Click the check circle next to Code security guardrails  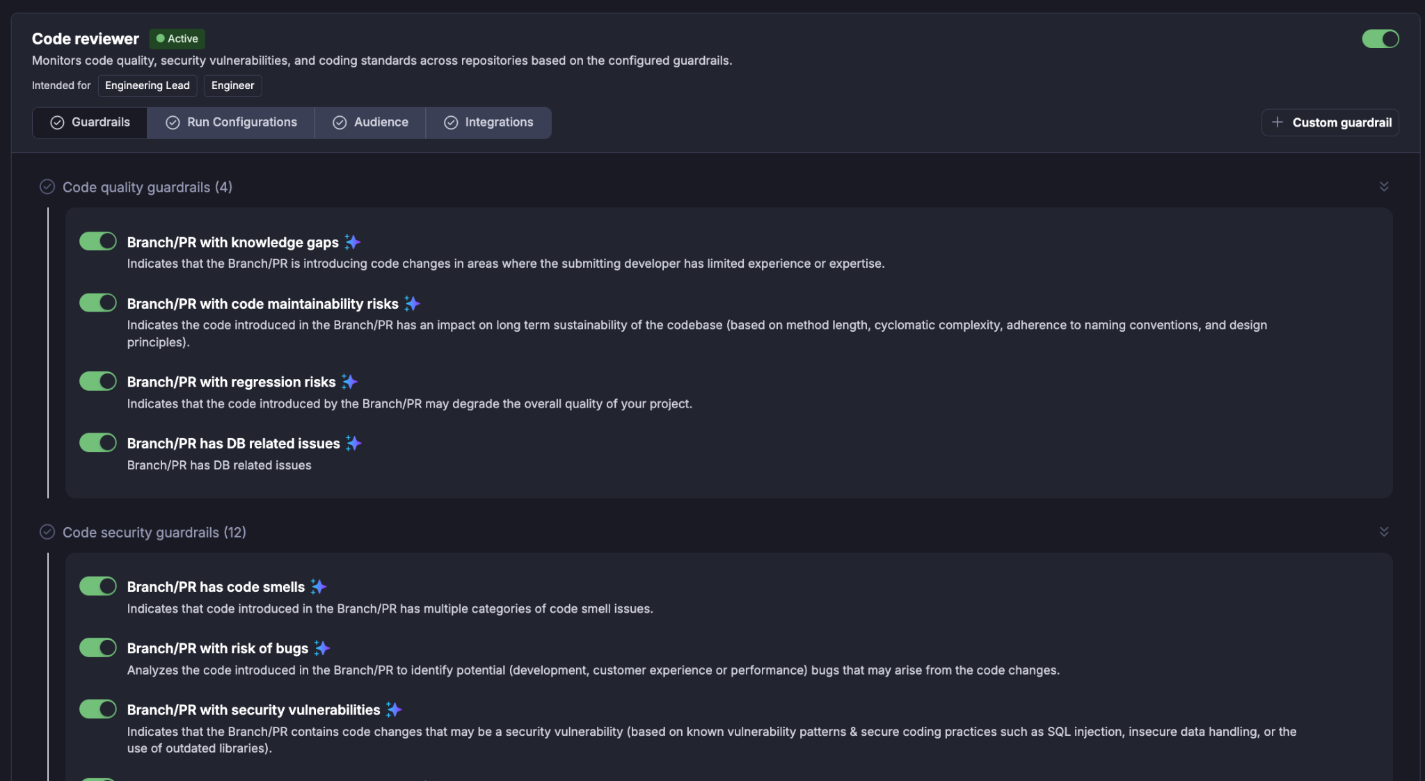[x=47, y=532]
